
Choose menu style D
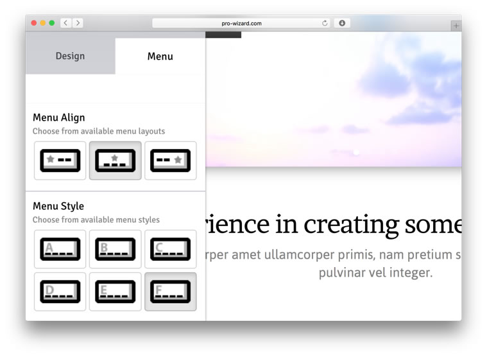pos(60,292)
